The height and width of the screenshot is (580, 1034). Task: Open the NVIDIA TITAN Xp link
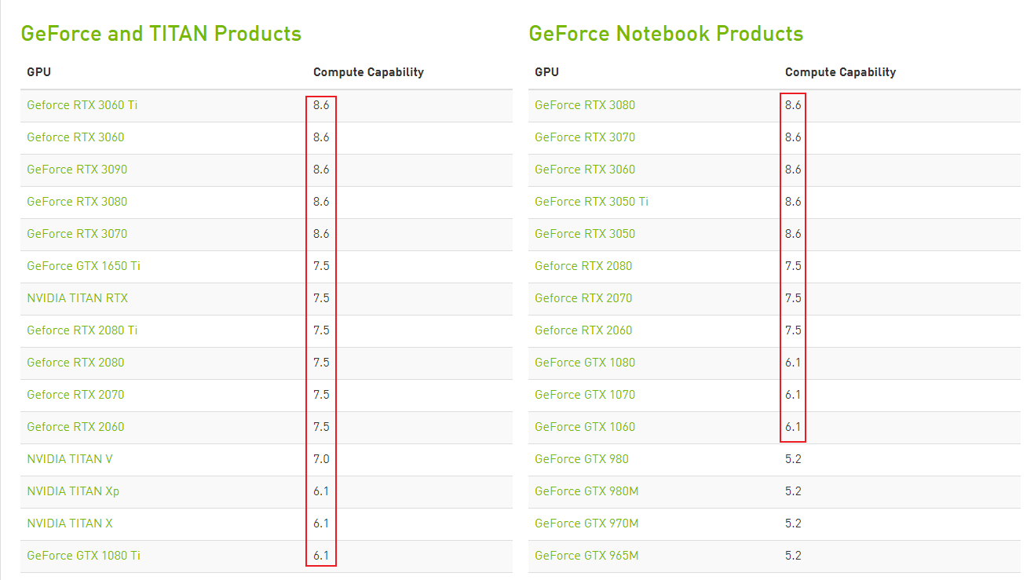click(73, 491)
